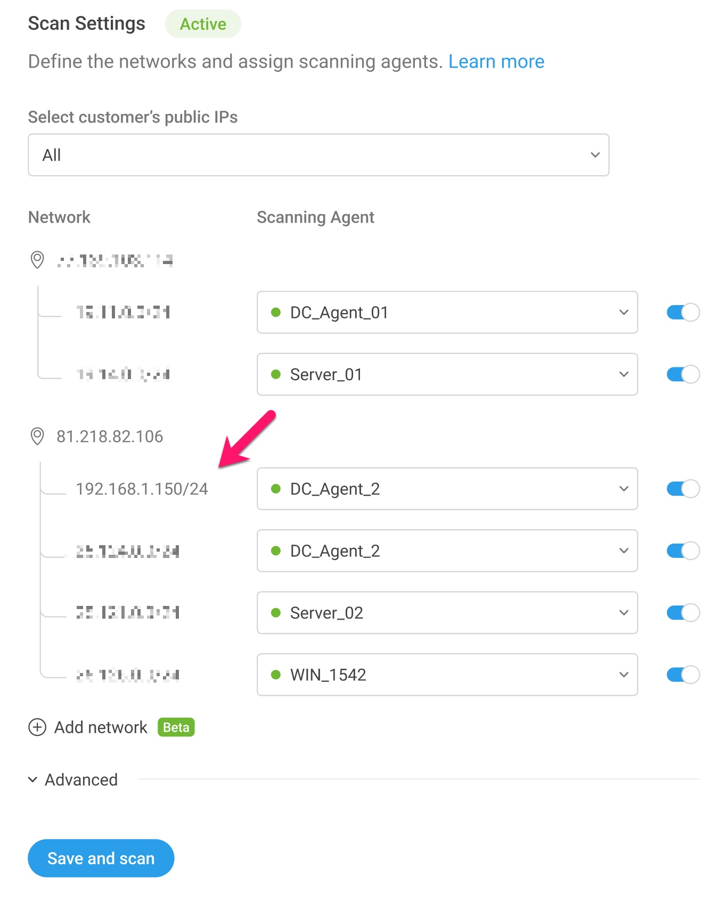Viewport: 720px width, 903px height.
Task: Toggle the switch for WIN_1542
Action: point(683,675)
